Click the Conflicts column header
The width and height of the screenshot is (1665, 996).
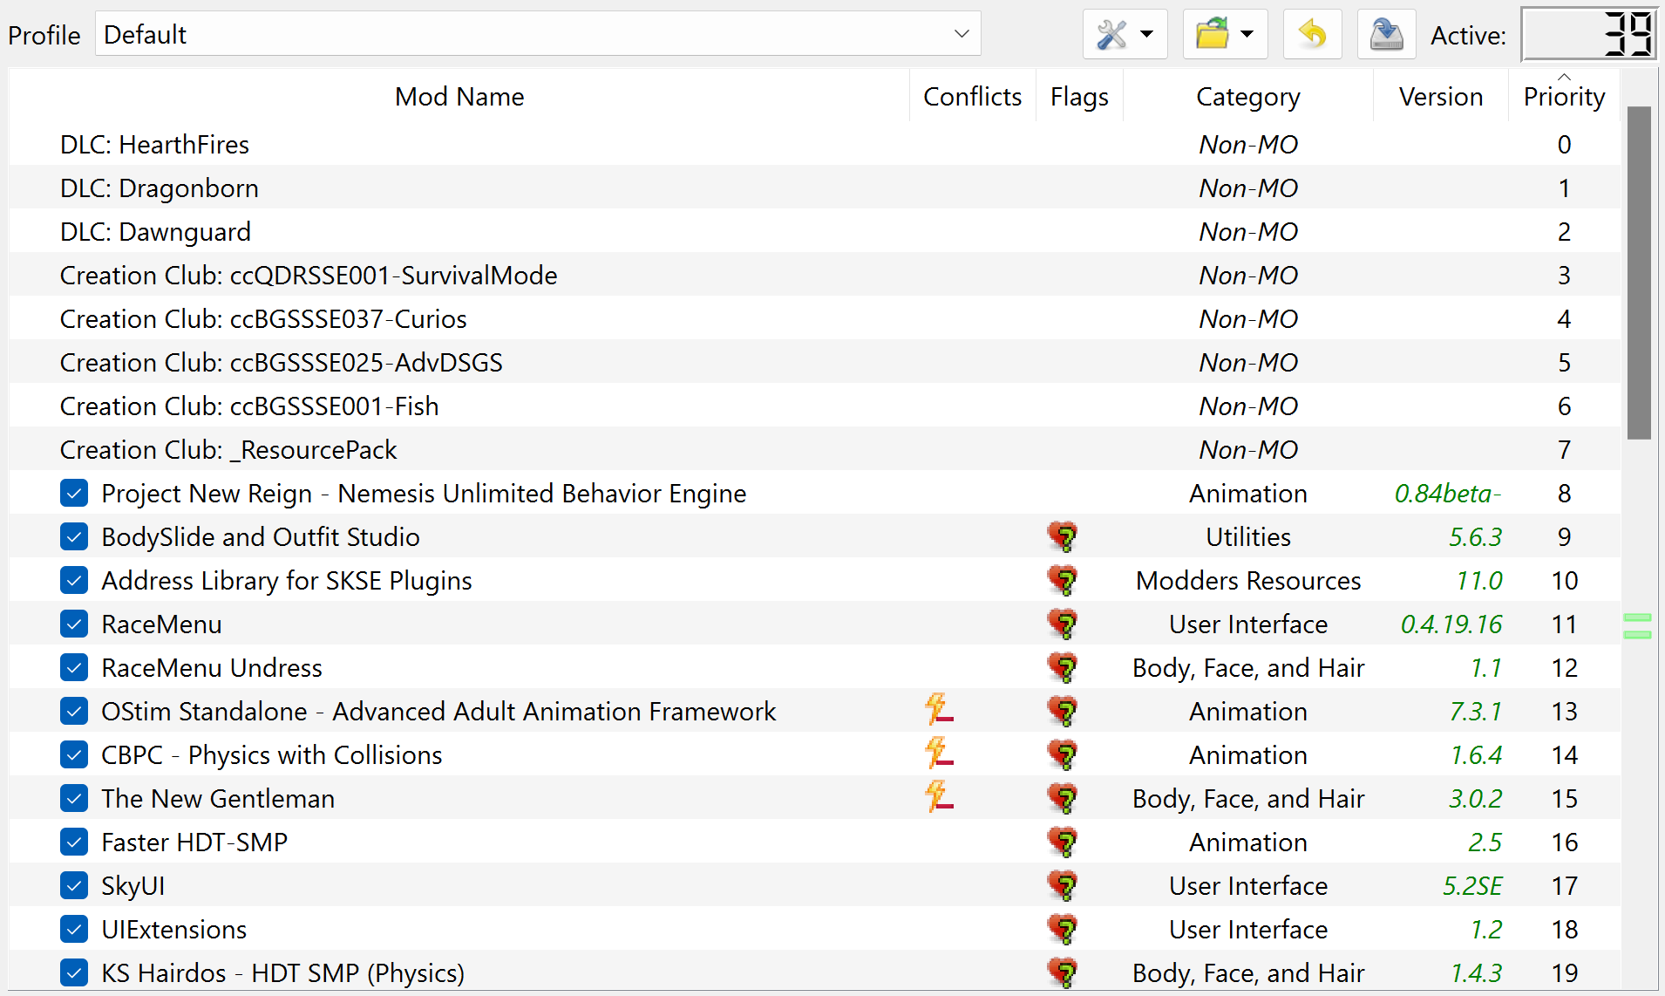click(x=972, y=96)
